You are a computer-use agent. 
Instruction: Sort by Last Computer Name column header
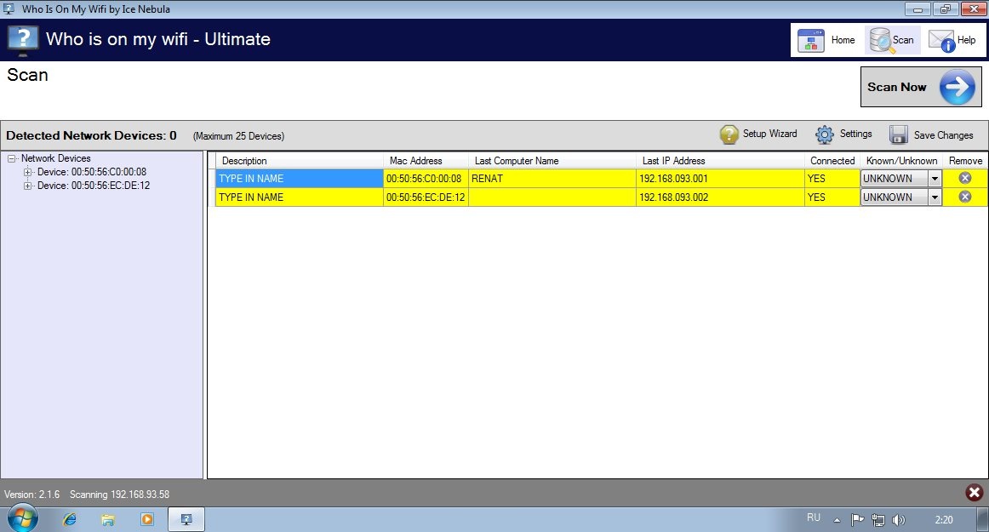pyautogui.click(x=552, y=160)
